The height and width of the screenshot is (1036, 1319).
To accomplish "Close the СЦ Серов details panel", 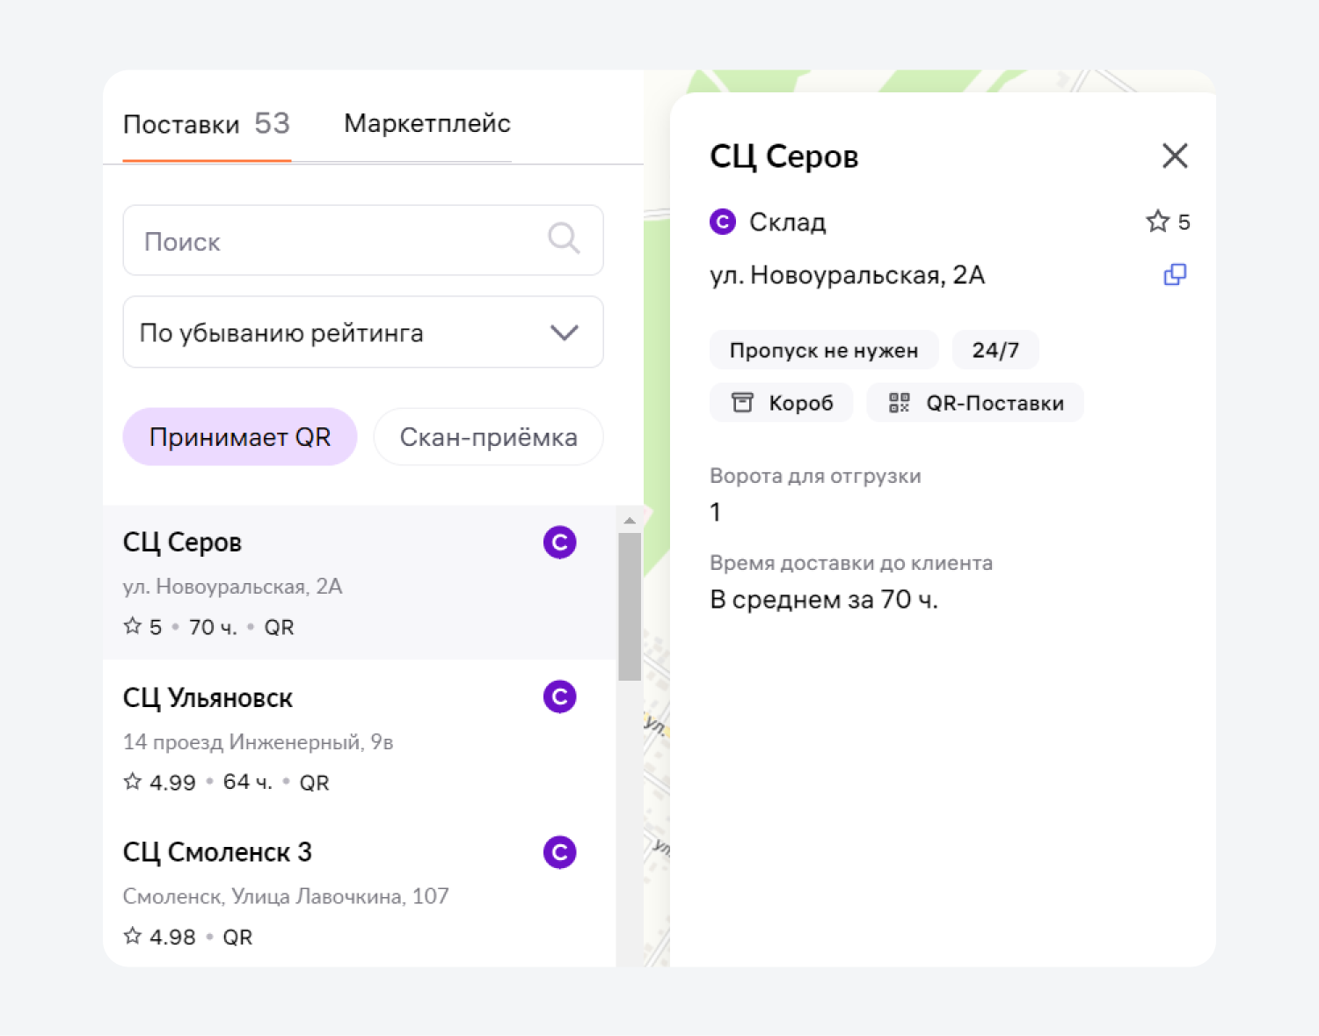I will (1175, 156).
